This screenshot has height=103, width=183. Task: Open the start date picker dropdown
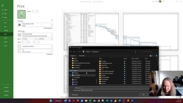(x=35, y=39)
